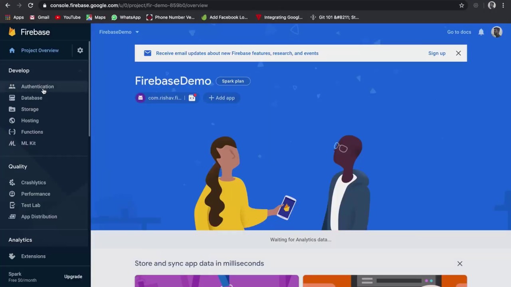This screenshot has height=287, width=511.
Task: Open Add Facebook Lo... bookmark
Action: [x=225, y=17]
